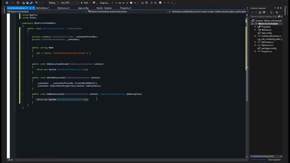290x163 pixels.
Task: Switch to the Program.cs tab
Action: [x=126, y=8]
